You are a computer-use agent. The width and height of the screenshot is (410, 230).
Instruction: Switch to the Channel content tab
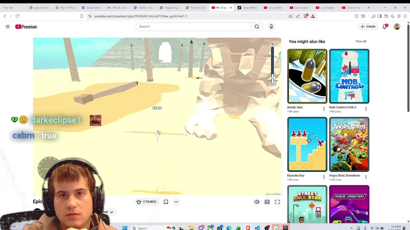coord(352,8)
